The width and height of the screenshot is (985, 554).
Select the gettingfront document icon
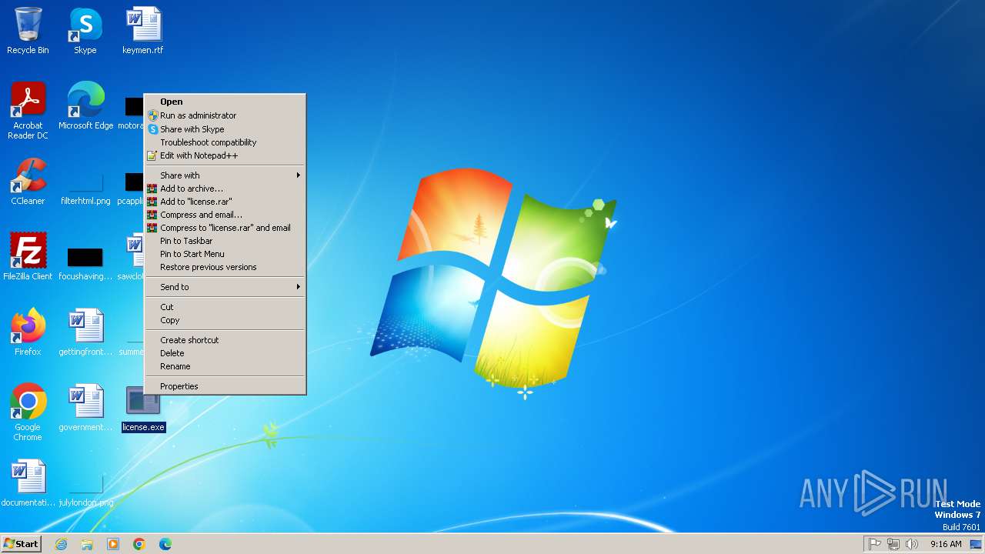tap(85, 332)
